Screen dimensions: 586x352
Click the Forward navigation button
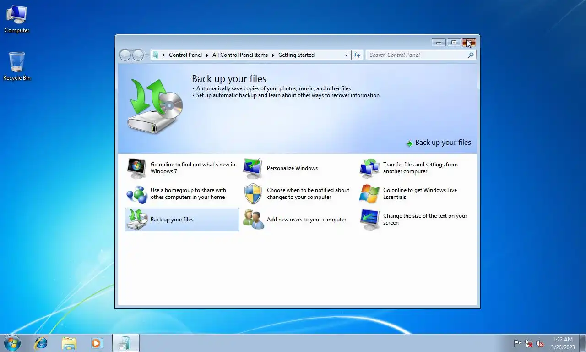coord(138,55)
